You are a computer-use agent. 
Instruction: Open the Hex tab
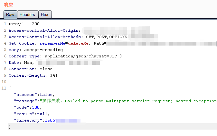point(45,14)
